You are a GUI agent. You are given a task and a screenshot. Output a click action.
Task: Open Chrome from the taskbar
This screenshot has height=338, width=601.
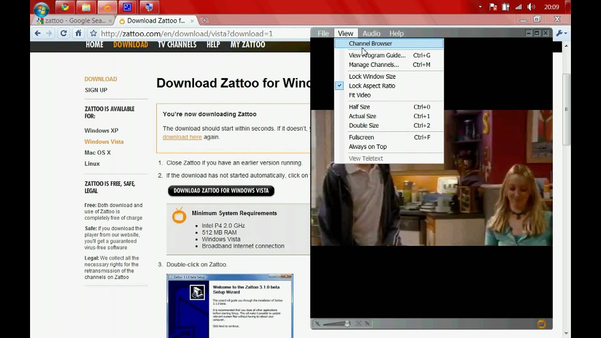coord(65,7)
